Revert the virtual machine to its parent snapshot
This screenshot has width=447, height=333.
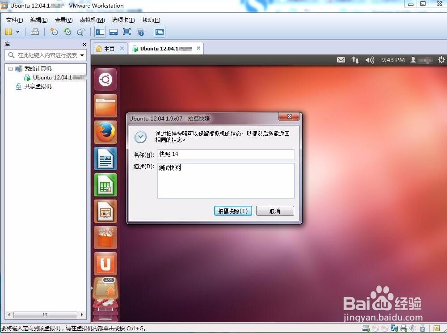[68, 32]
